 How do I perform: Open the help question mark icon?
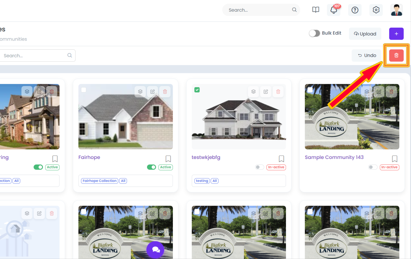(x=355, y=10)
